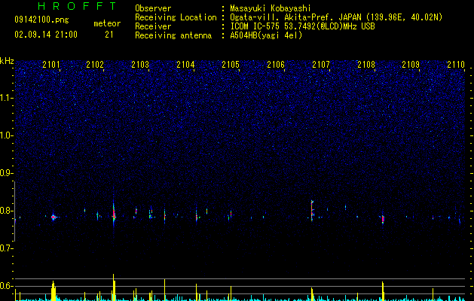Image resolution: width=474 pixels, height=301 pixels.
Task: Click the 1.0 kHz axis label
Action: 7,135
